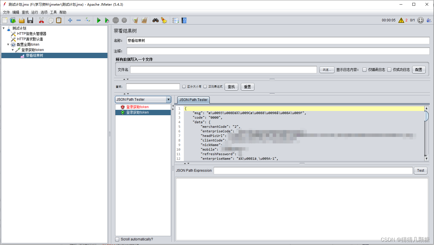Toggle the 区分大小写 checkbox
Viewport: 434px width, 245px height.
pyautogui.click(x=184, y=87)
